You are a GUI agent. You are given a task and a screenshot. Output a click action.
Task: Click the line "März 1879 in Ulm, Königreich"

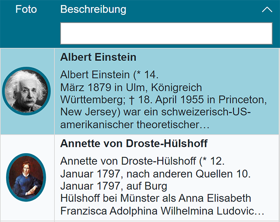click(x=131, y=87)
